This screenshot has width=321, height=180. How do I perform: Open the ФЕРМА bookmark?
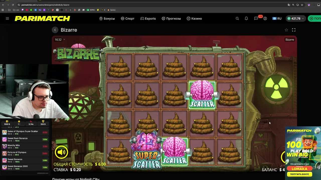point(91,10)
